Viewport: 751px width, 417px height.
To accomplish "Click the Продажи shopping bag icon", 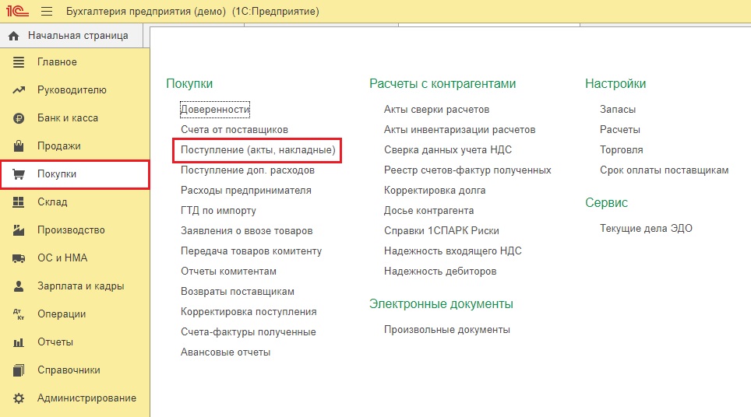I will click(19, 146).
